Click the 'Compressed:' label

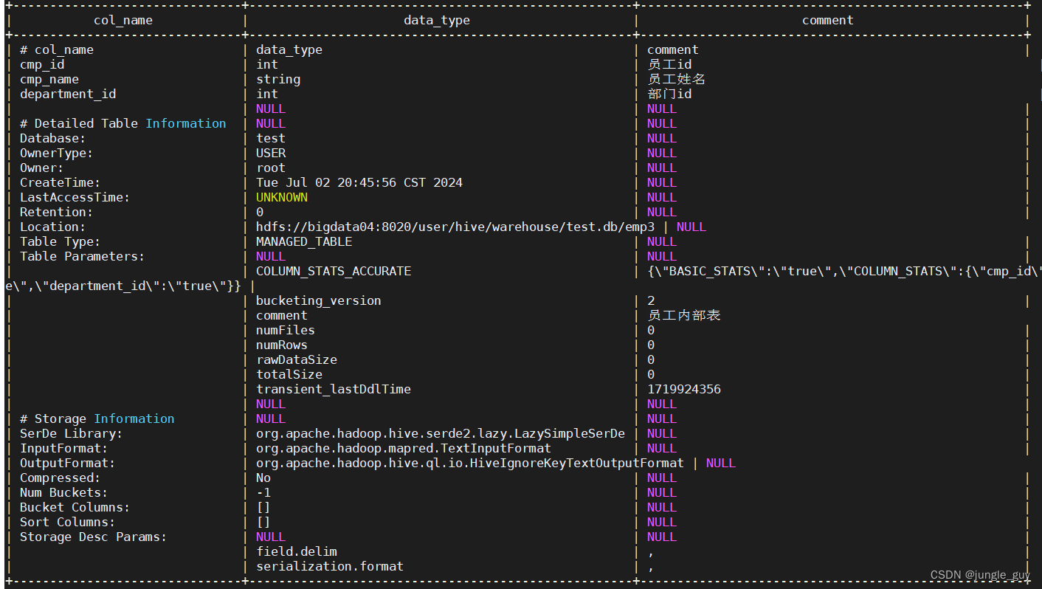[x=61, y=478]
